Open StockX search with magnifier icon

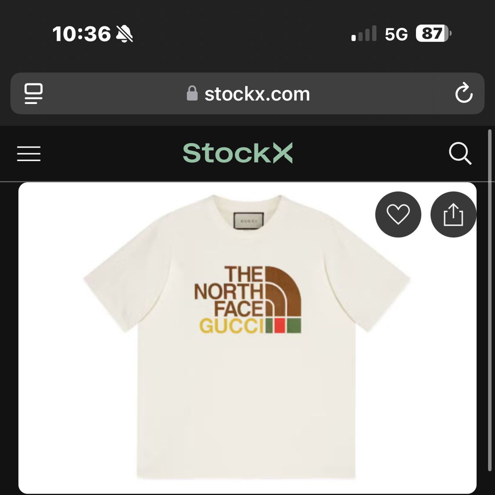click(x=460, y=154)
